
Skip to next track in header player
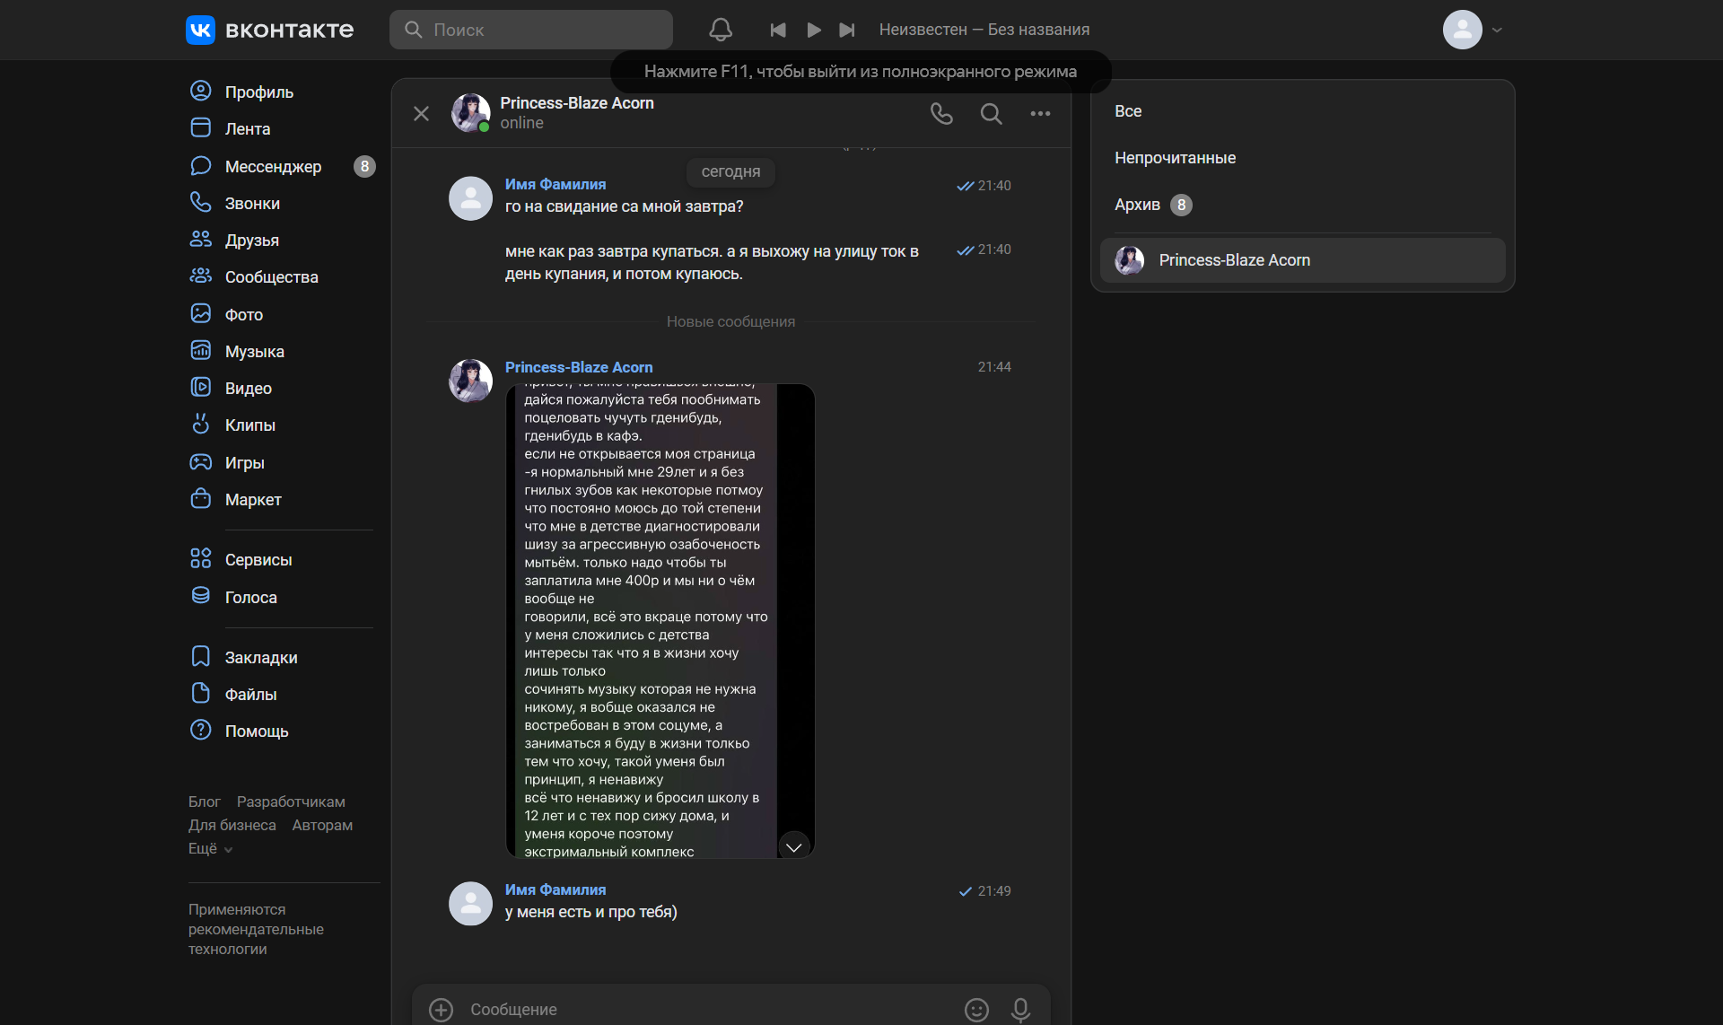click(x=846, y=30)
